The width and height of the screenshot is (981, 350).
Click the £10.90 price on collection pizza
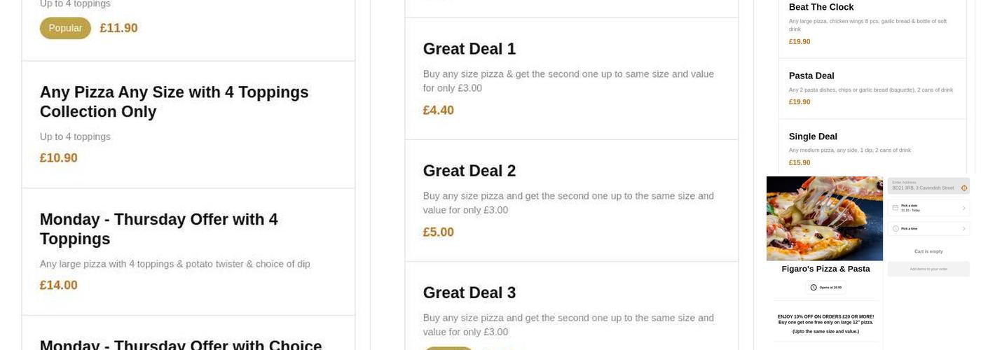pyautogui.click(x=59, y=158)
